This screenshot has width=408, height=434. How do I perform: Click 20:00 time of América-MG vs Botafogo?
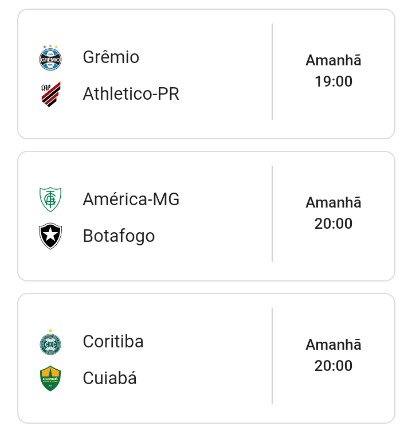click(x=334, y=224)
